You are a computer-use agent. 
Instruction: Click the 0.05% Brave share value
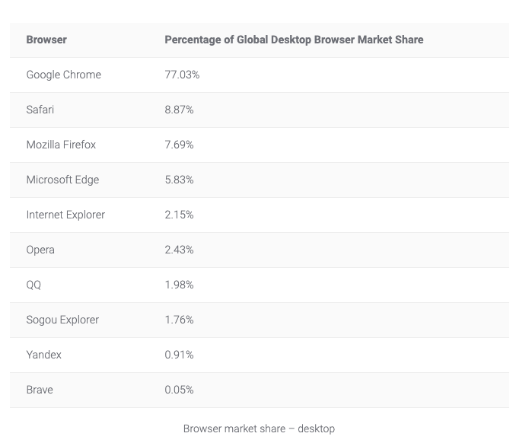179,390
